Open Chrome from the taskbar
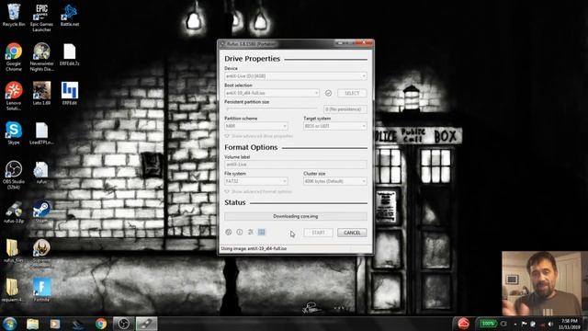The height and width of the screenshot is (331, 588). [x=100, y=324]
